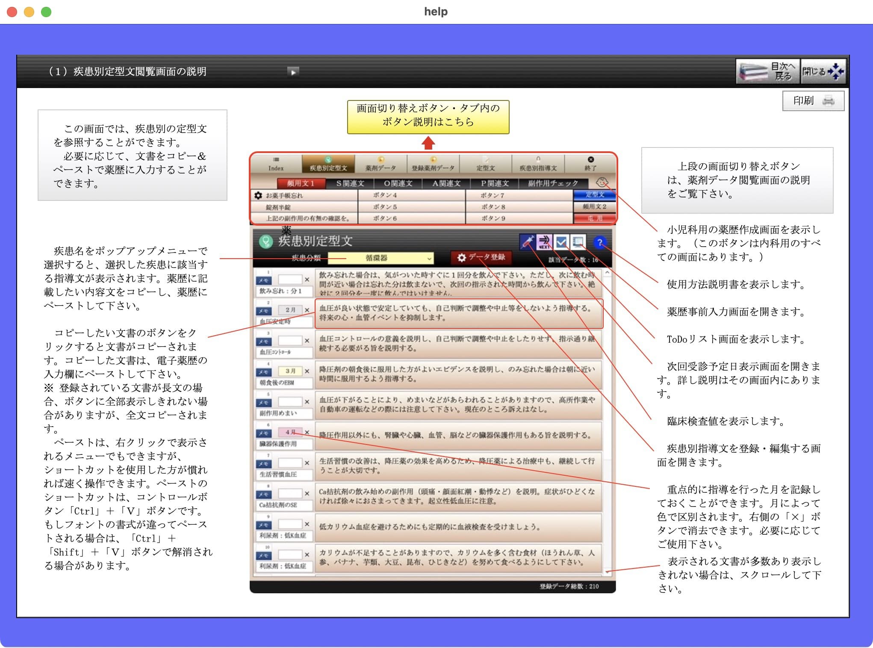Remove the 4月 marker using its × button
Viewport: 873px width, 648px height.
point(307,433)
